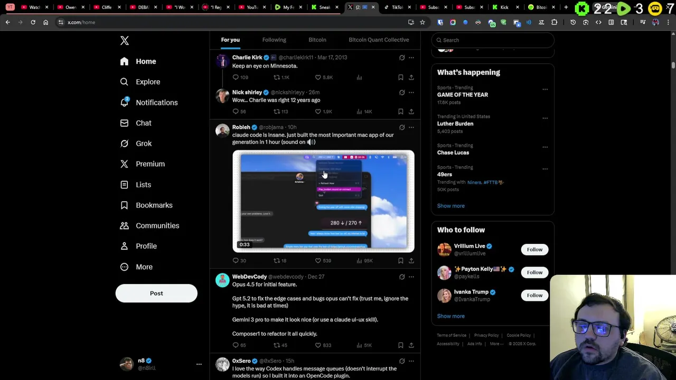The width and height of the screenshot is (676, 380).
Task: Open Profile in the sidebar
Action: 138,246
